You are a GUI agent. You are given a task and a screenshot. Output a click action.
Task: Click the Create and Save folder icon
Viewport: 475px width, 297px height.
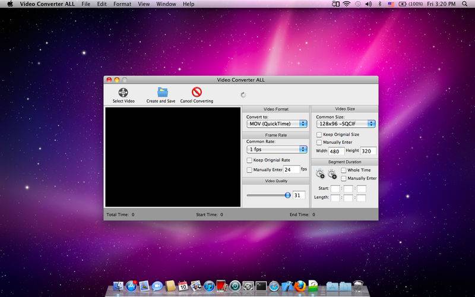point(162,92)
